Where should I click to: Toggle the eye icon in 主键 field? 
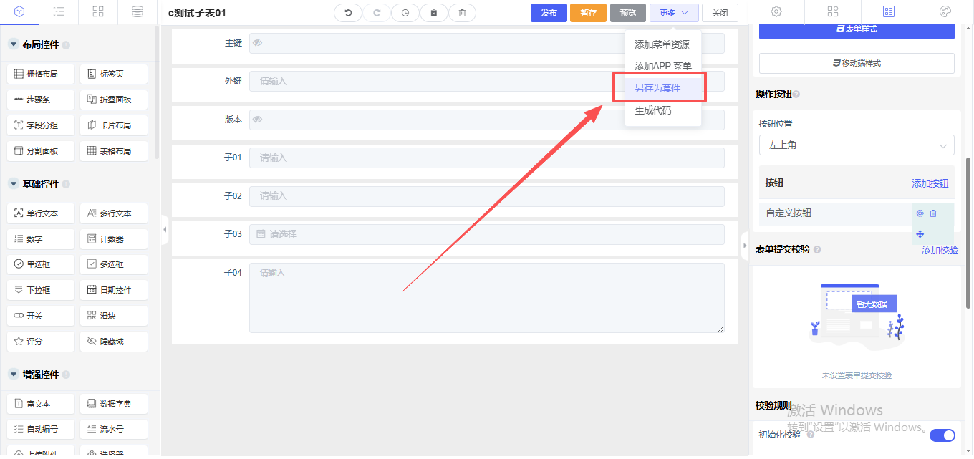click(x=257, y=43)
